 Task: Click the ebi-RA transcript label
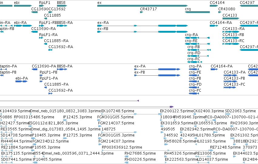pos(20,23)
